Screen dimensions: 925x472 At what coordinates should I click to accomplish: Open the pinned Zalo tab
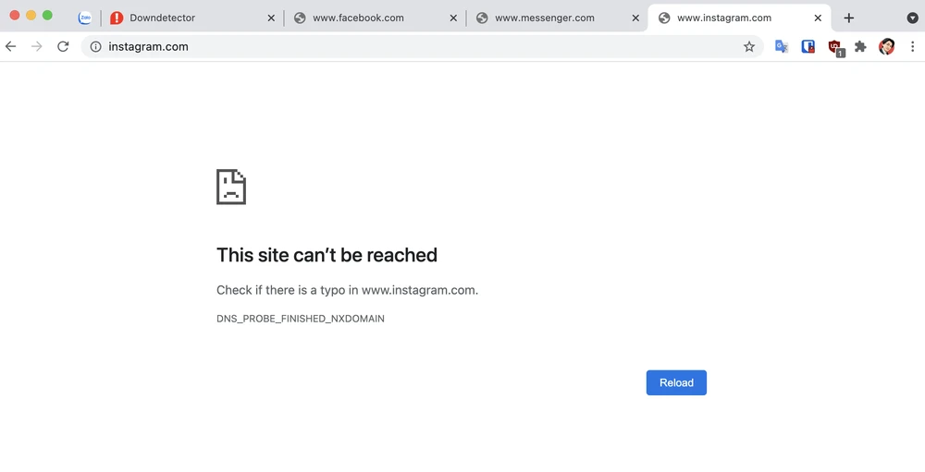[85, 18]
